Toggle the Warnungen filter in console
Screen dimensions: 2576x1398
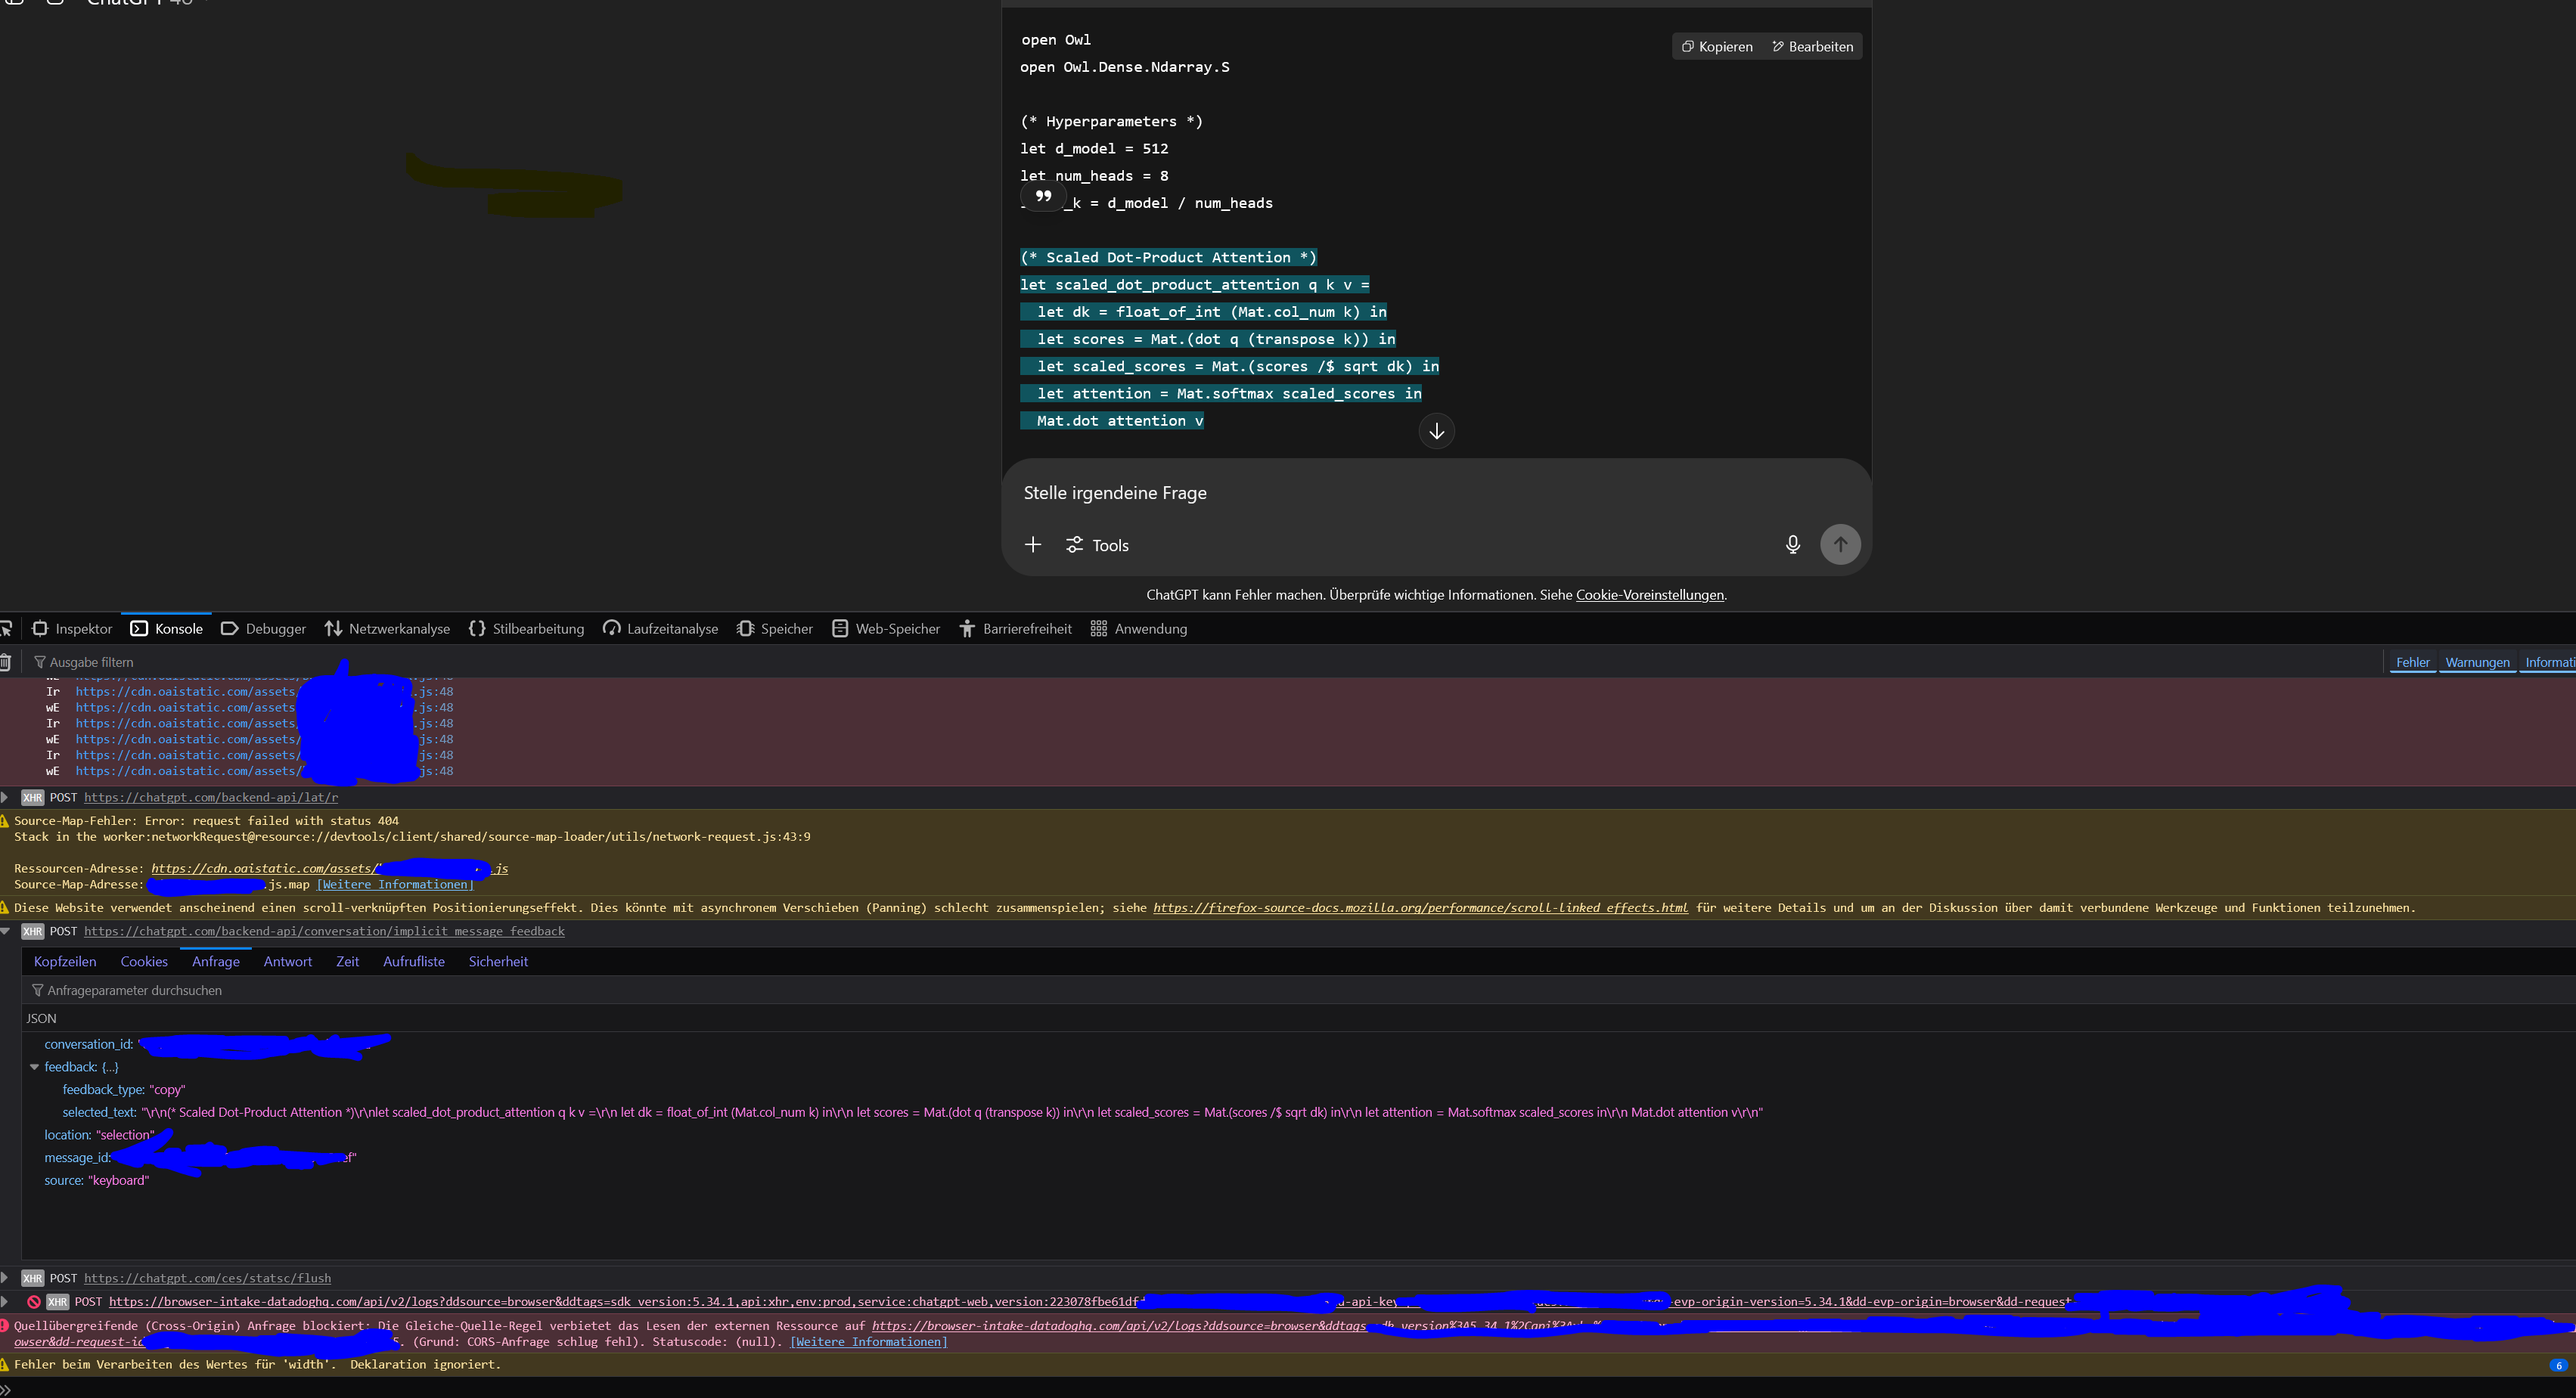tap(2478, 661)
